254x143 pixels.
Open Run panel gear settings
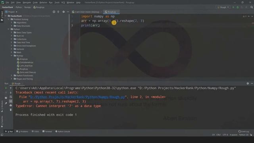tap(248, 83)
